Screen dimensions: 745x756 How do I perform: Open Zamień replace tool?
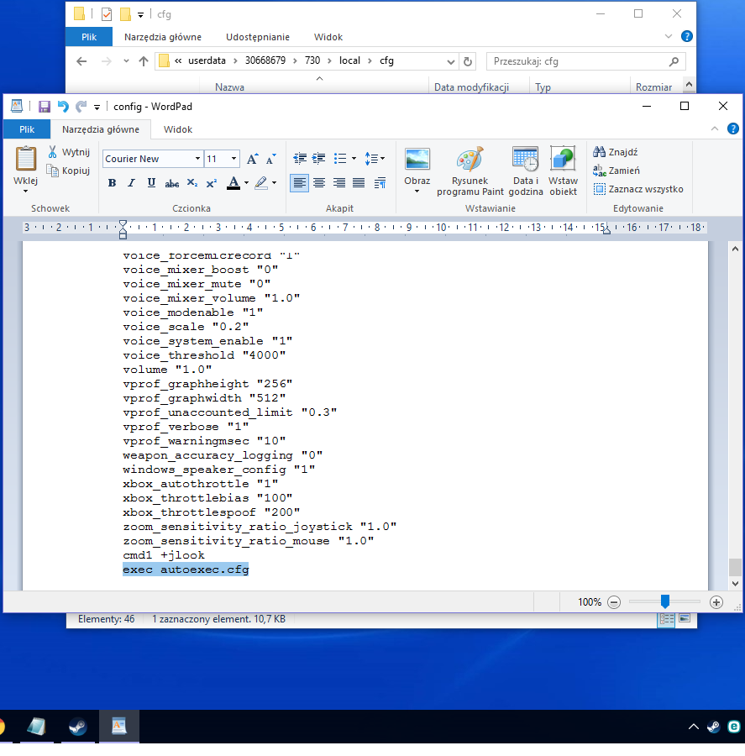click(616, 171)
